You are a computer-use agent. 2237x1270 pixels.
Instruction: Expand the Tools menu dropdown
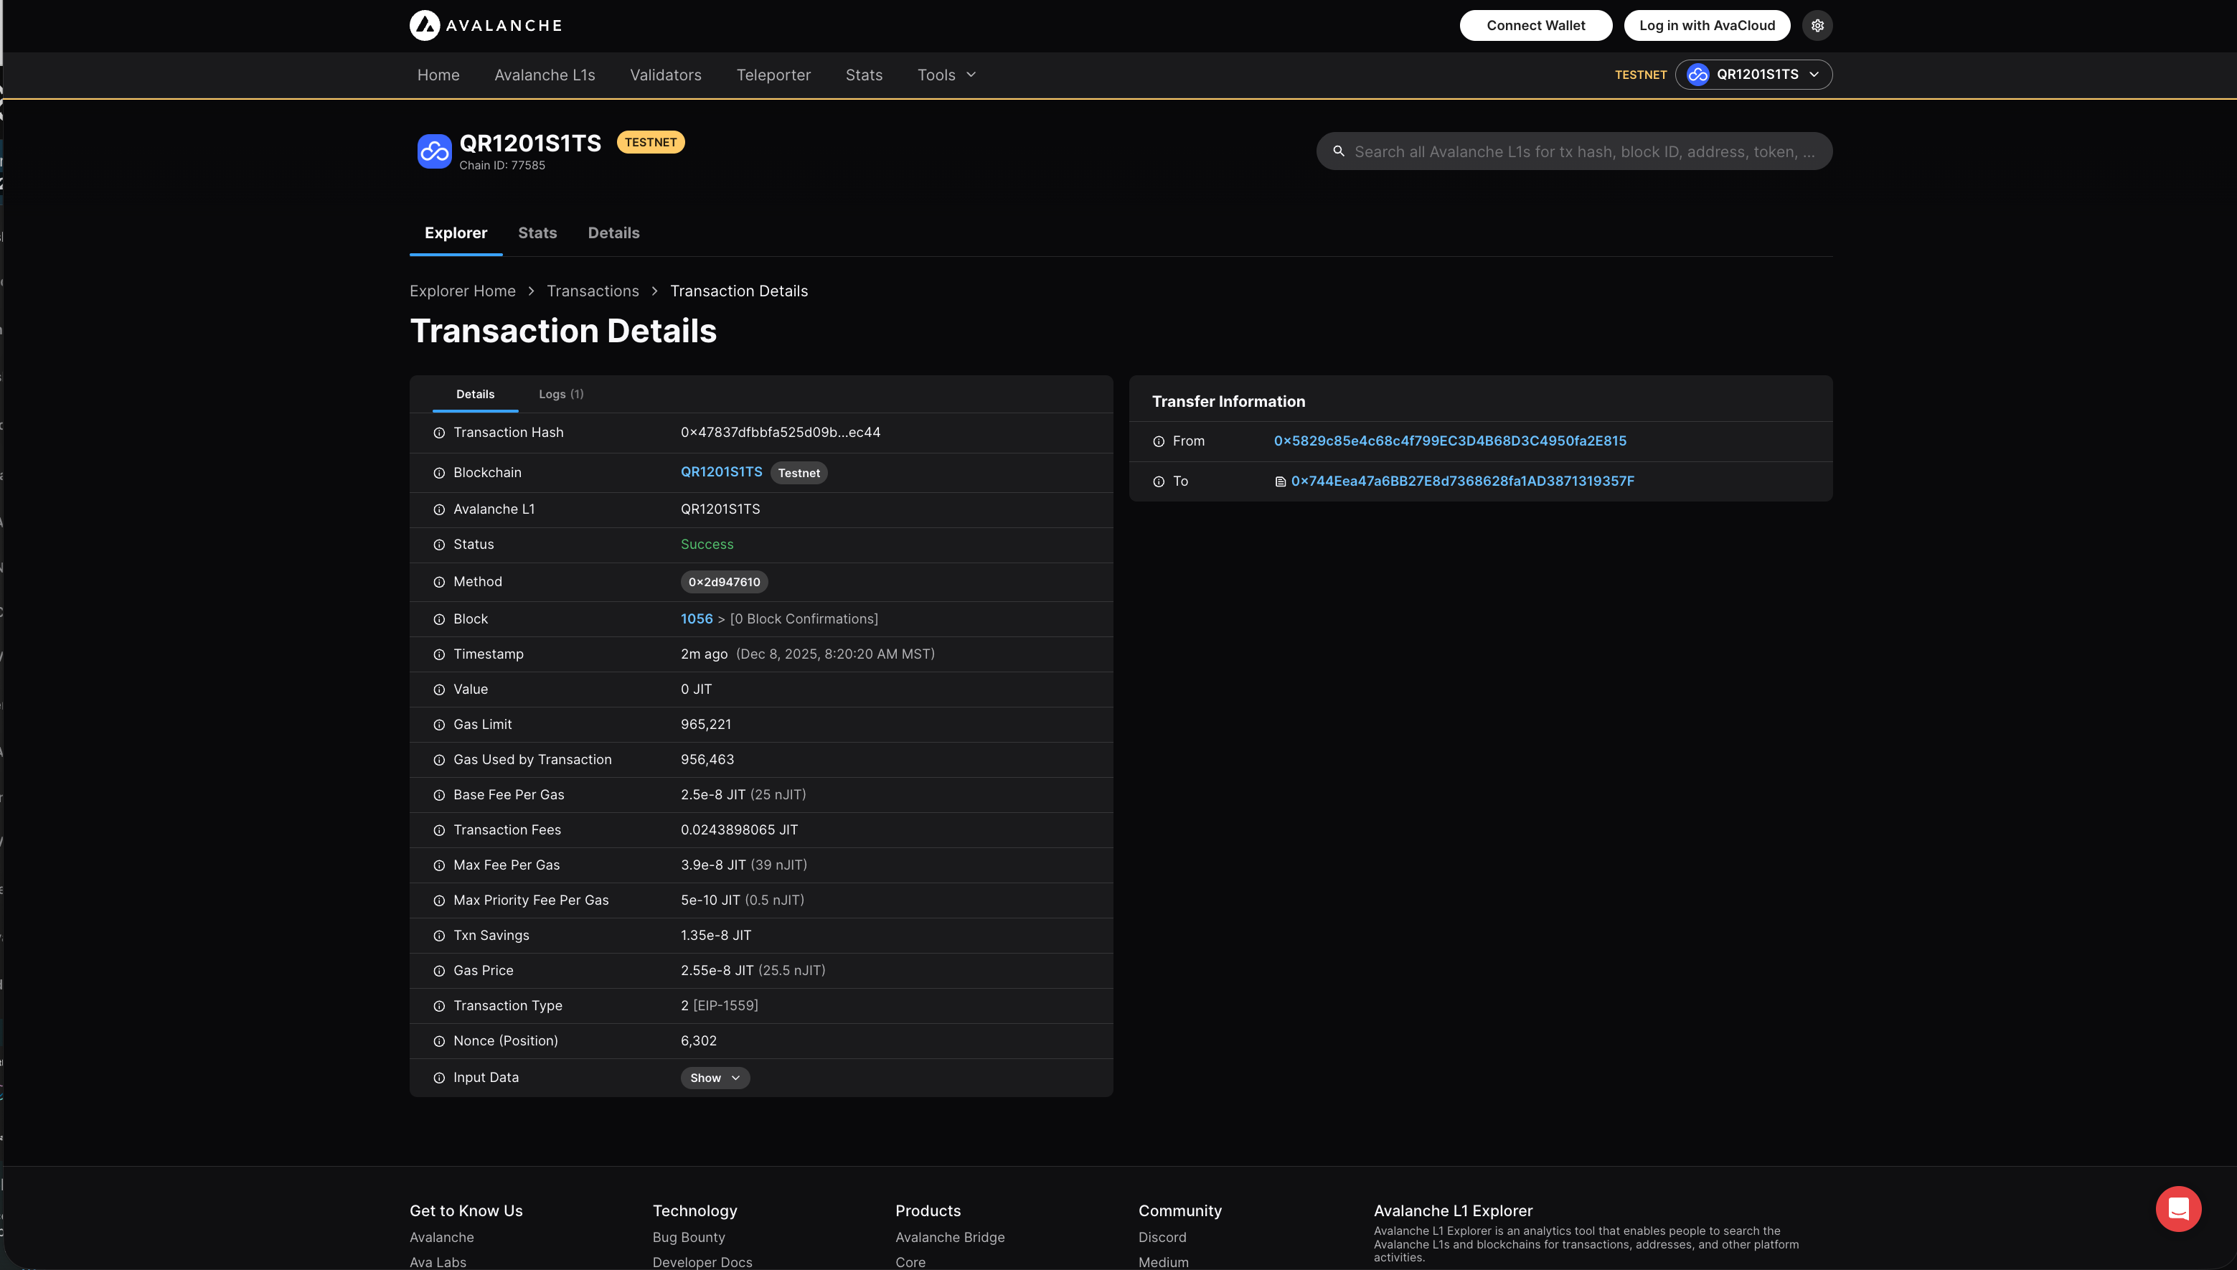(946, 75)
